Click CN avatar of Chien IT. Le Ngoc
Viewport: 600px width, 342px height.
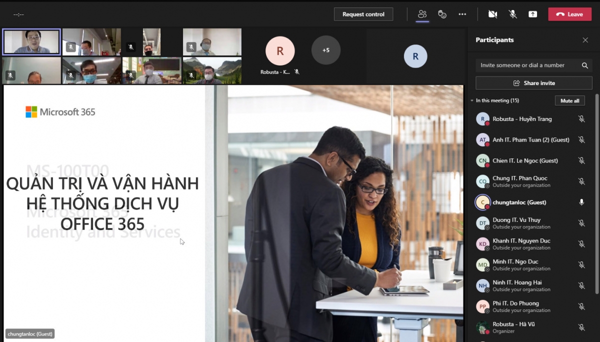coord(482,160)
